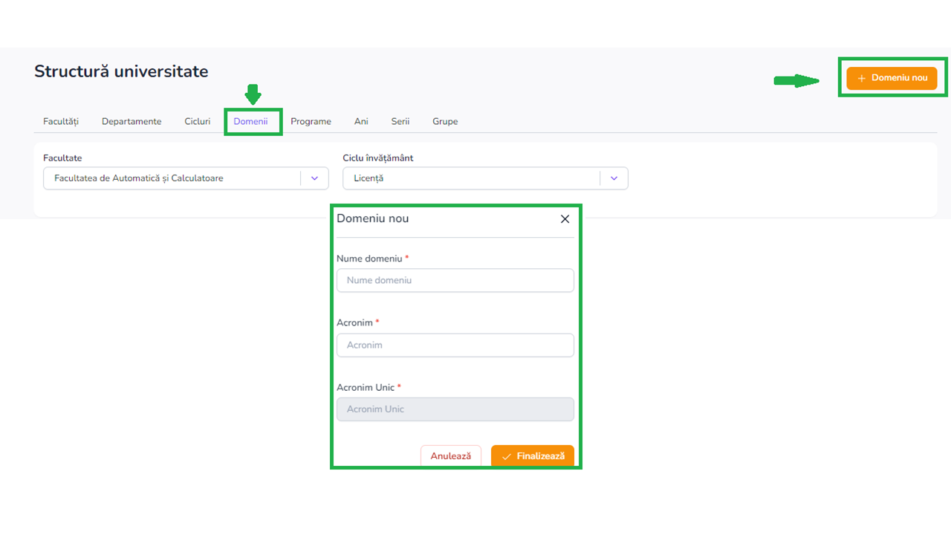Open the Programe tab

coord(311,121)
